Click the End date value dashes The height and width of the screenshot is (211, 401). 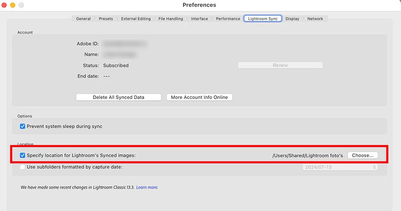tap(106, 76)
